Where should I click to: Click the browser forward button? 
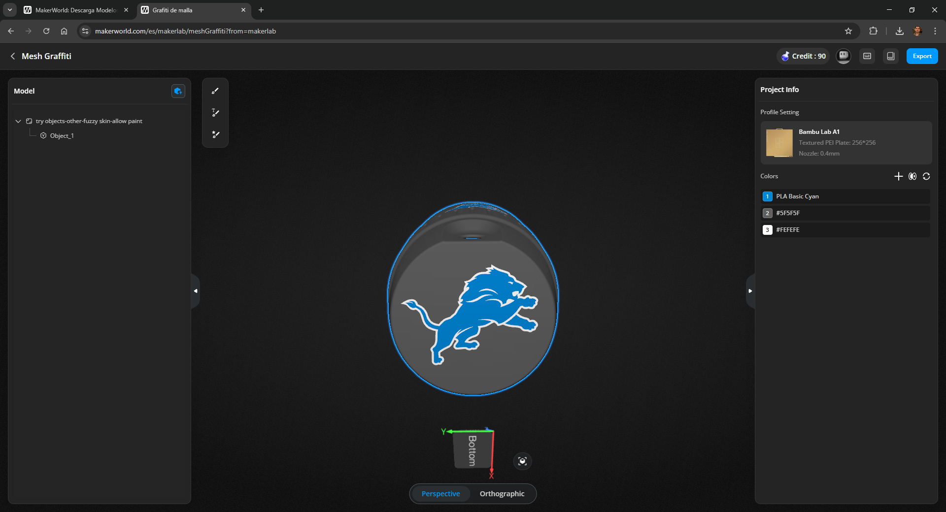pyautogui.click(x=29, y=31)
